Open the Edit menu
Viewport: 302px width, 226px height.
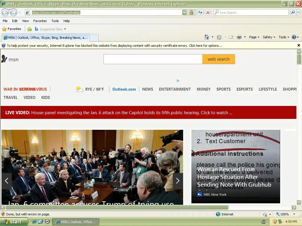(15, 21)
